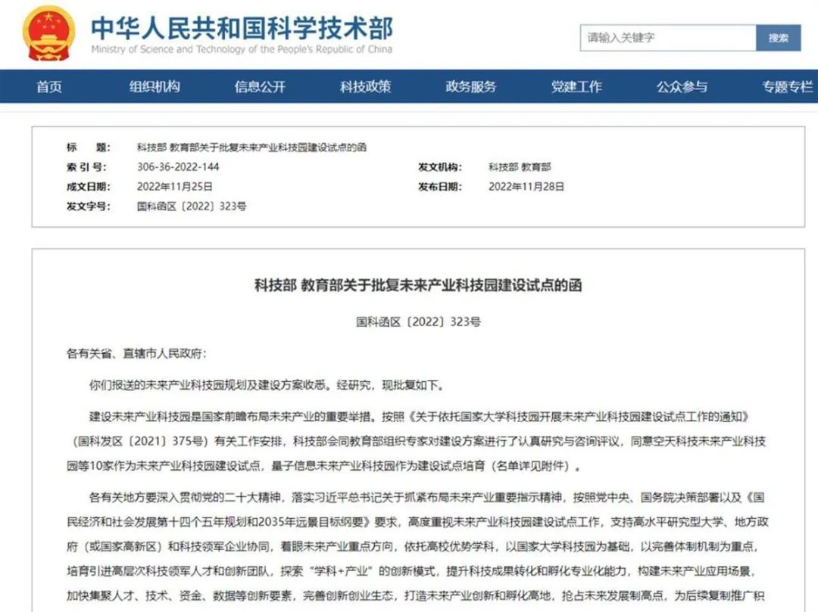Open the 信息公开 navigation menu item
Screen dimensions: 818x612
pos(258,87)
